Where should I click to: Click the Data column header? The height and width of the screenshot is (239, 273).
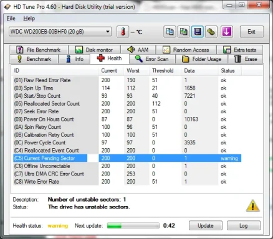tap(200, 71)
